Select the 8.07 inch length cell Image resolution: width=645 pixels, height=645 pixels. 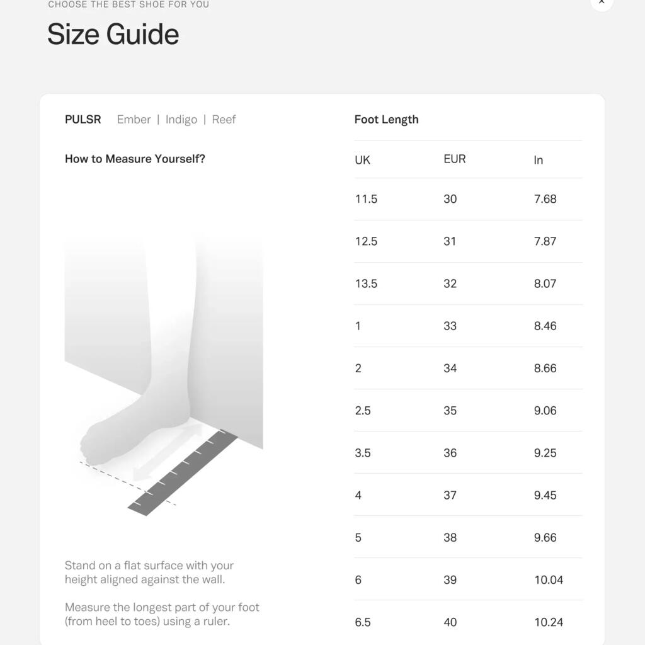click(x=545, y=283)
